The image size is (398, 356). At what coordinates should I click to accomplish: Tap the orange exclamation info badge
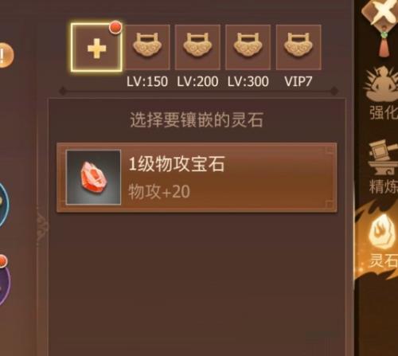click(x=6, y=55)
